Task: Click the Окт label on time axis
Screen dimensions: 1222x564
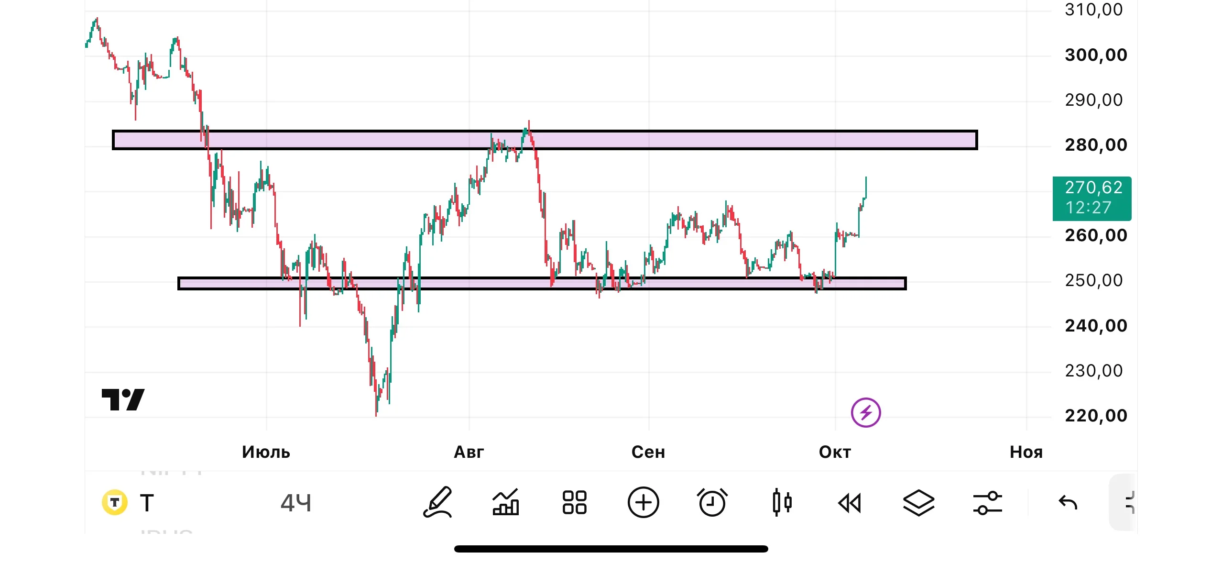Action: 835,452
